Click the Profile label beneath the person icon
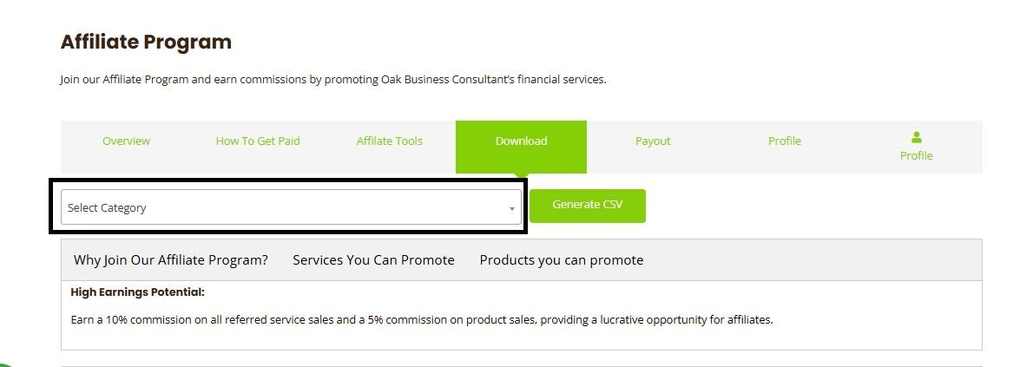Image resolution: width=1020 pixels, height=367 pixels. [916, 156]
